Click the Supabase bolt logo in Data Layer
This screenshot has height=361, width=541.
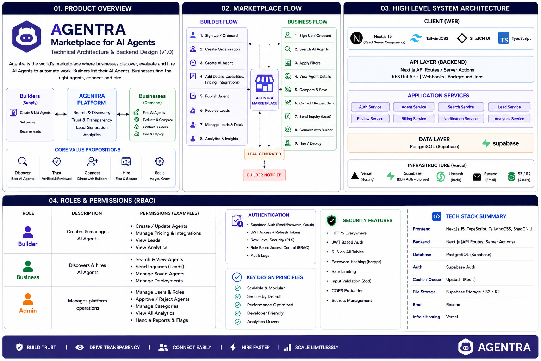486,143
